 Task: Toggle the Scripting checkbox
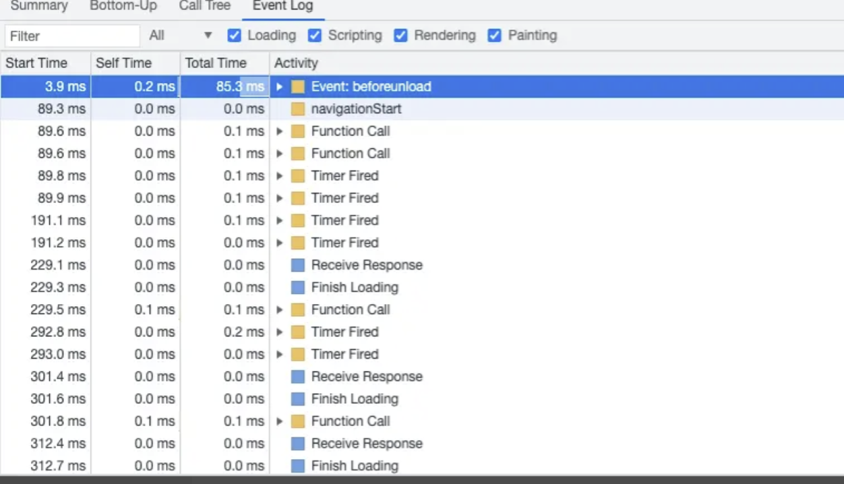tap(315, 36)
